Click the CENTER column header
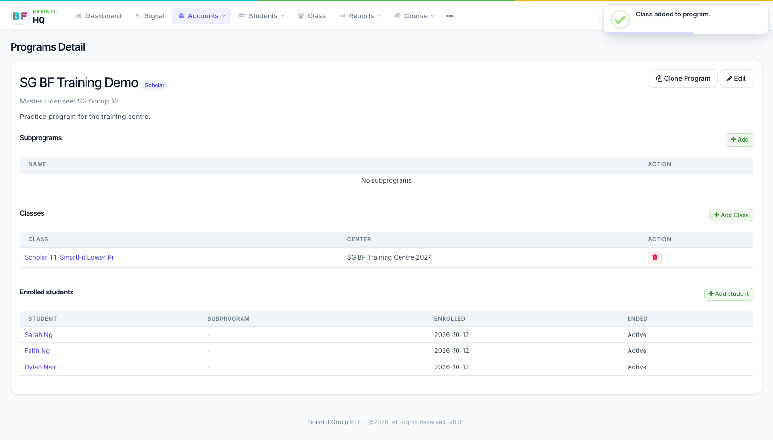773x440 pixels. (x=359, y=239)
